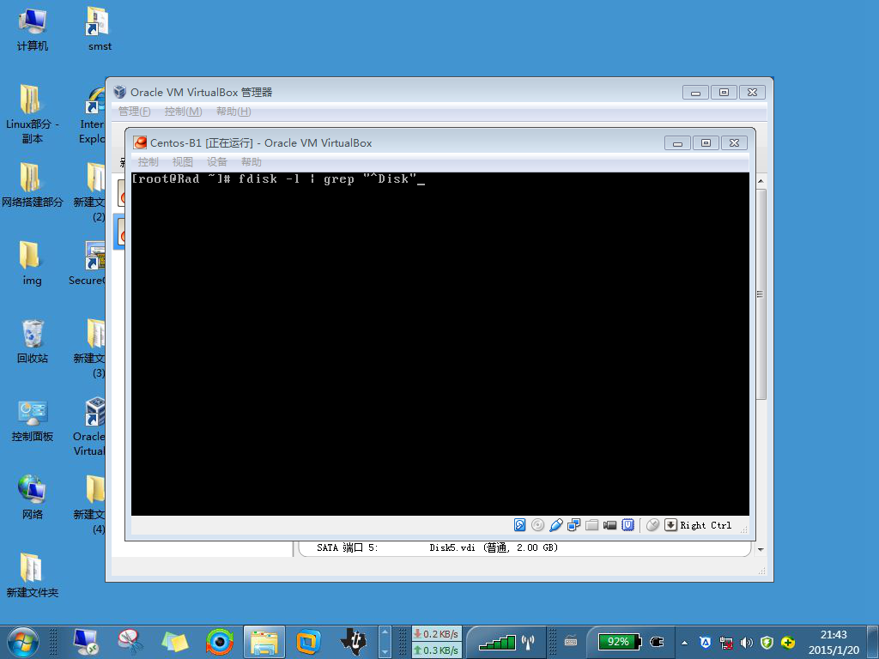Select the 网络 desktop icon
Viewport: 879px width, 659px height.
(32, 498)
